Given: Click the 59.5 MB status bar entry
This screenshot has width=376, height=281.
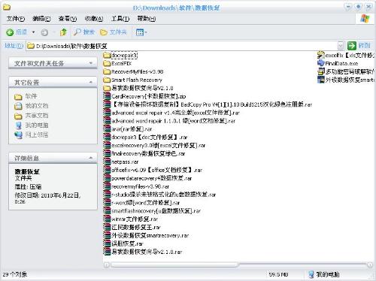Looking at the screenshot, I should (278, 274).
